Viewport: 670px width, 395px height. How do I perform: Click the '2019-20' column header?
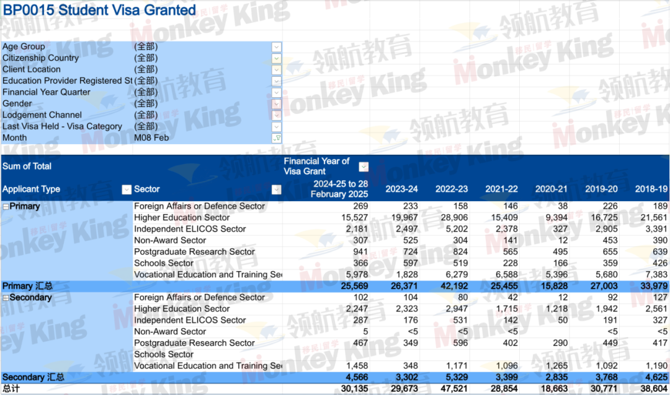[601, 189]
